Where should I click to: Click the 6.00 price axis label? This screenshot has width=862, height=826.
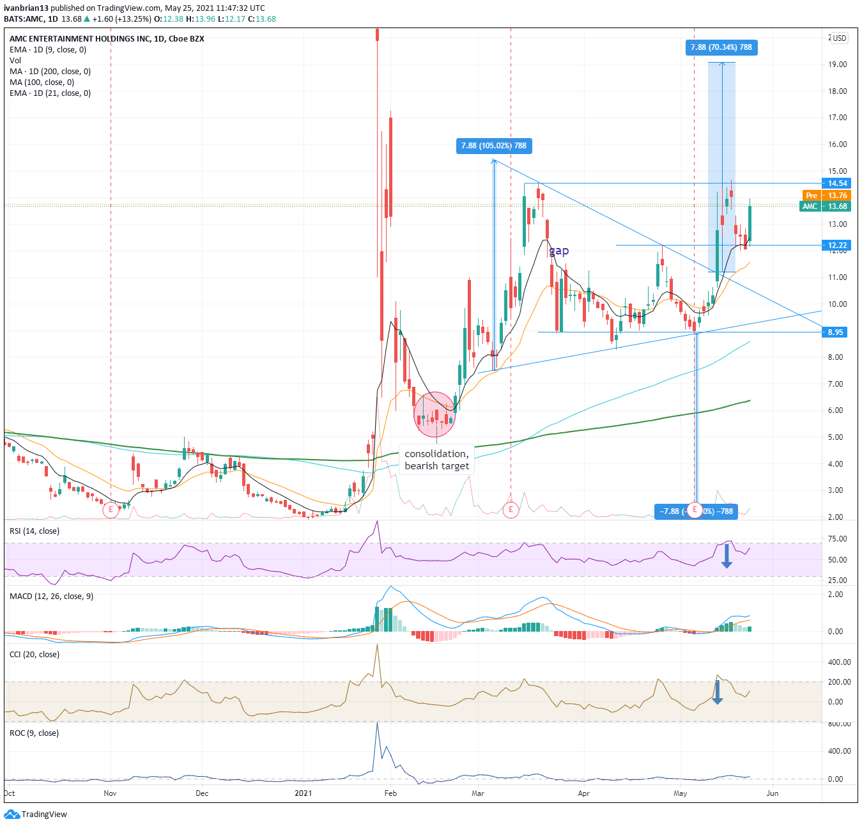(x=836, y=410)
